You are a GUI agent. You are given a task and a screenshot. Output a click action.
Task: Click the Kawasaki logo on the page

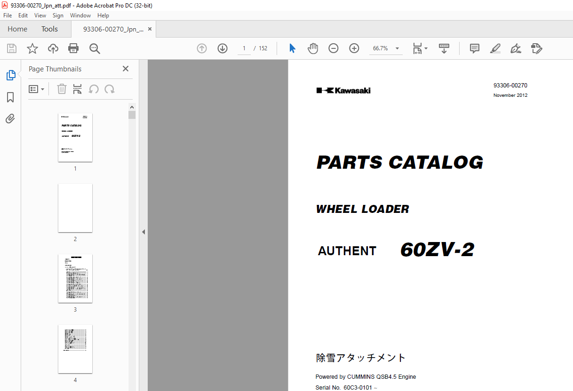click(343, 90)
